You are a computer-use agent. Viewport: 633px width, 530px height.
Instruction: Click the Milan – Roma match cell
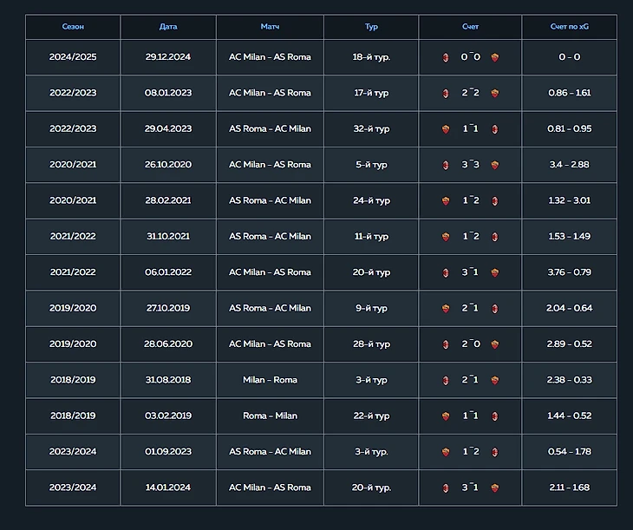click(x=270, y=380)
